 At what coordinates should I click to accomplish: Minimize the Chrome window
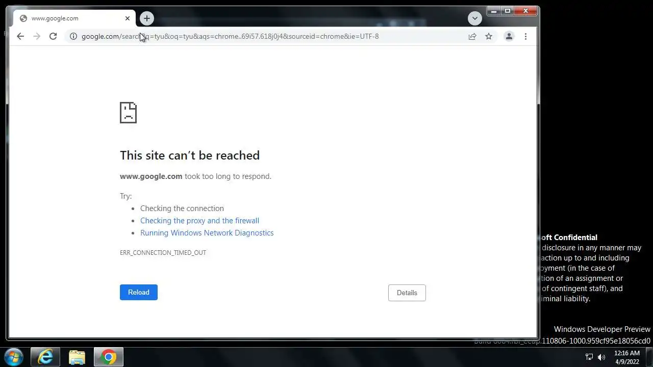point(493,11)
